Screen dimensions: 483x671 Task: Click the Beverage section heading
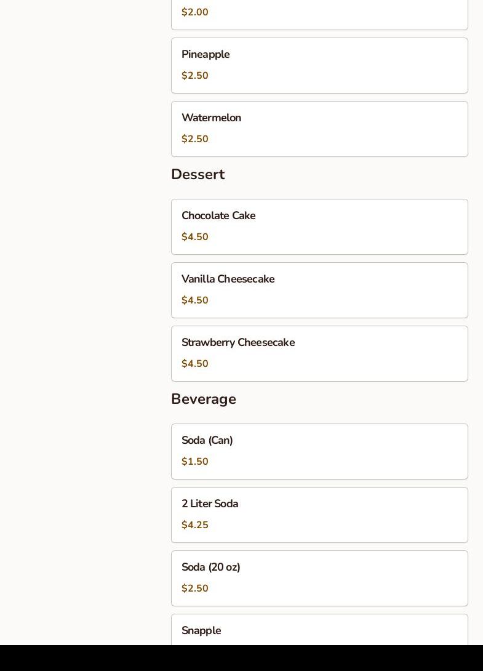[204, 400]
